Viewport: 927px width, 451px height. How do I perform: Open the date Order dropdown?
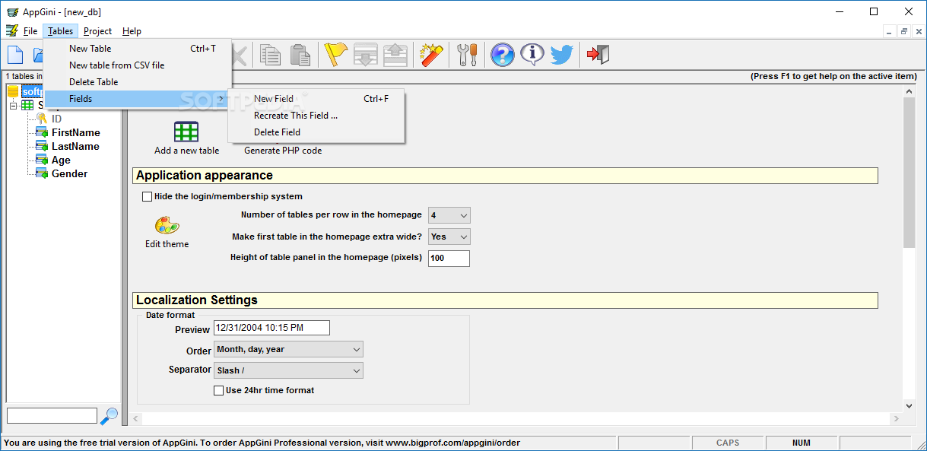289,349
